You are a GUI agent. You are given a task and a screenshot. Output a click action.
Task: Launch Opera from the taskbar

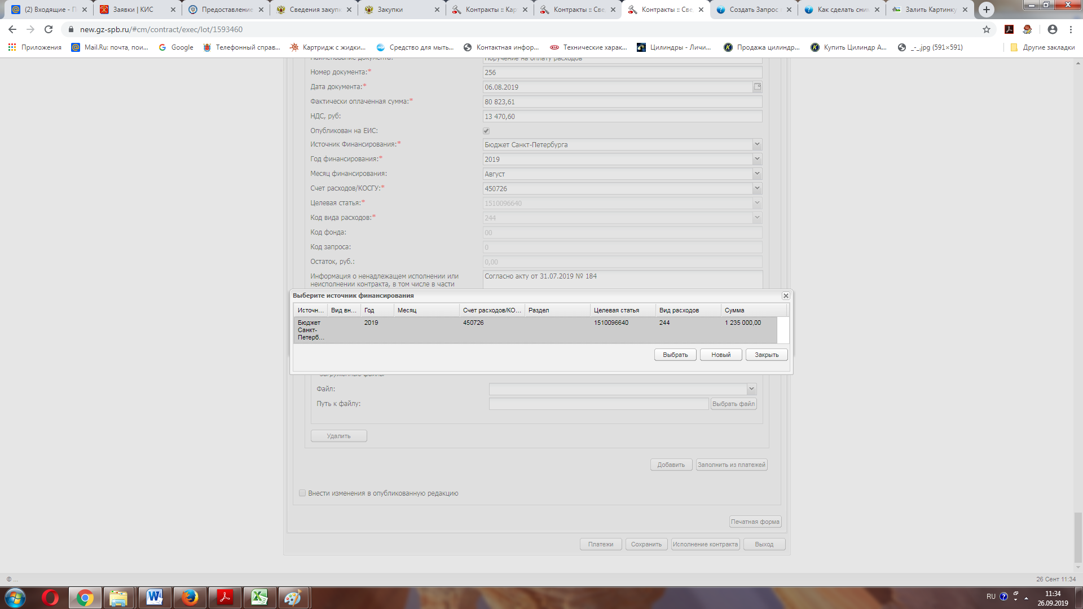pos(50,598)
